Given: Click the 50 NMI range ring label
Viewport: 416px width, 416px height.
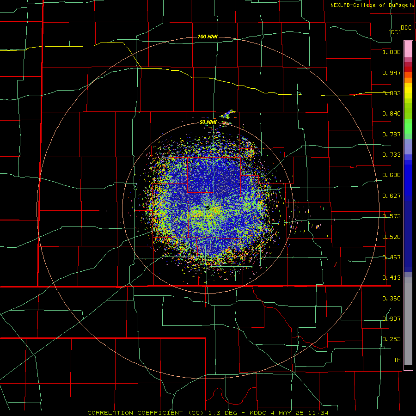Looking at the screenshot, I should 208,122.
